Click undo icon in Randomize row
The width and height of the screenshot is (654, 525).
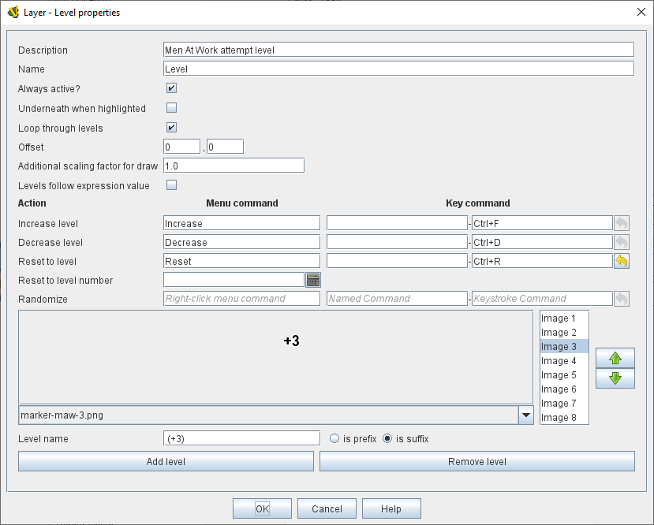622,299
